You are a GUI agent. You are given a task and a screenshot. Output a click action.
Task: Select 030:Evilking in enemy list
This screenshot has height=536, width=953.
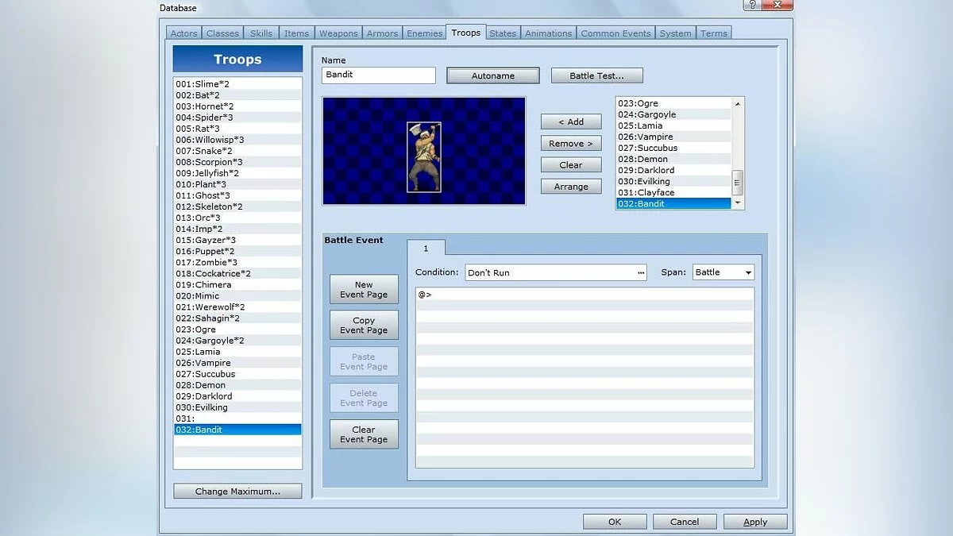click(673, 181)
